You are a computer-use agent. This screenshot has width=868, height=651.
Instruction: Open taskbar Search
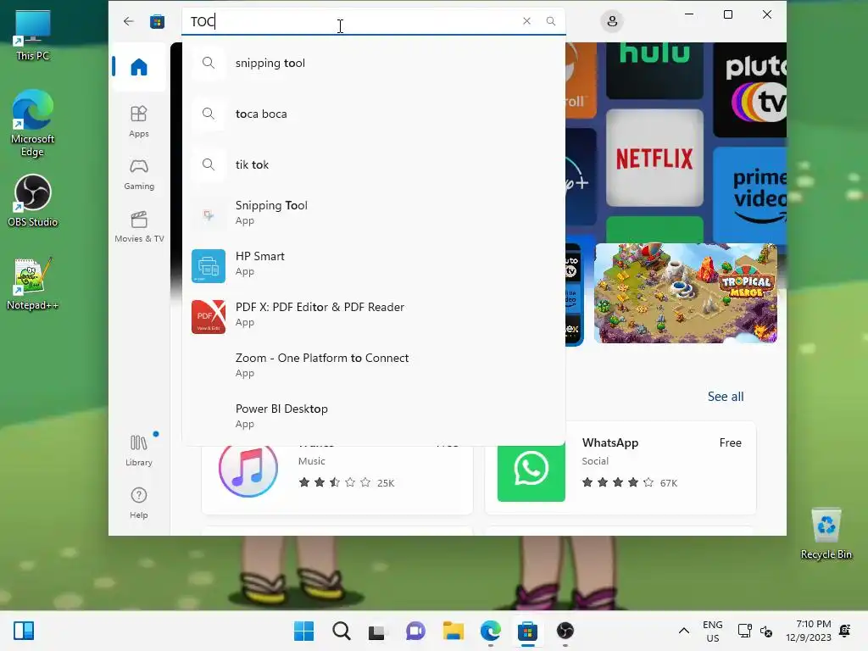click(341, 631)
